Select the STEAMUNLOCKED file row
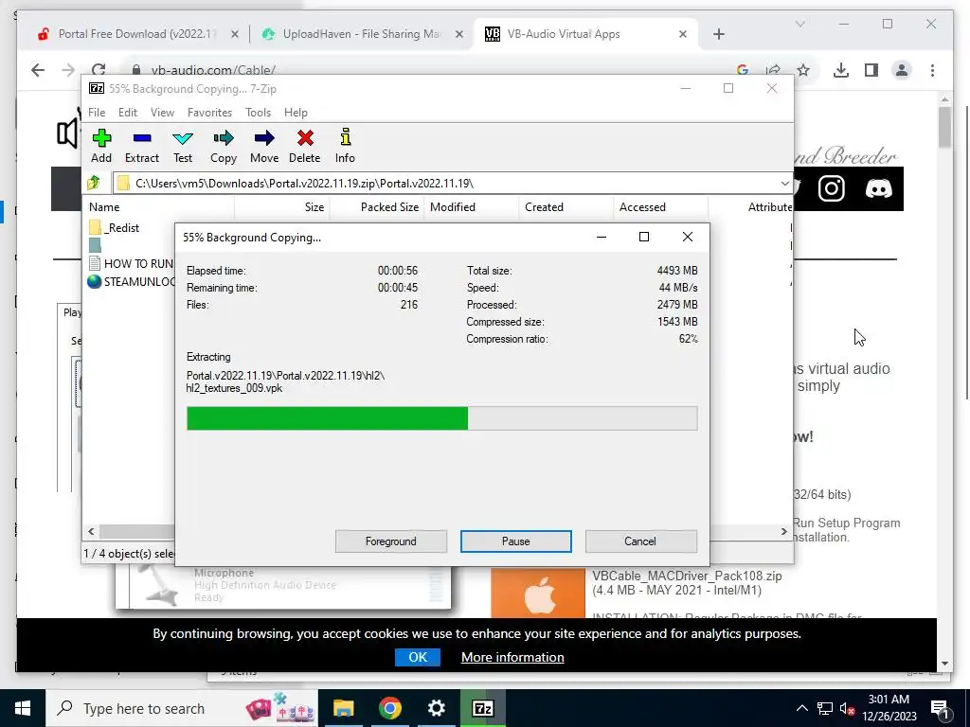Viewport: 970px width, 727px height. pyautogui.click(x=130, y=282)
